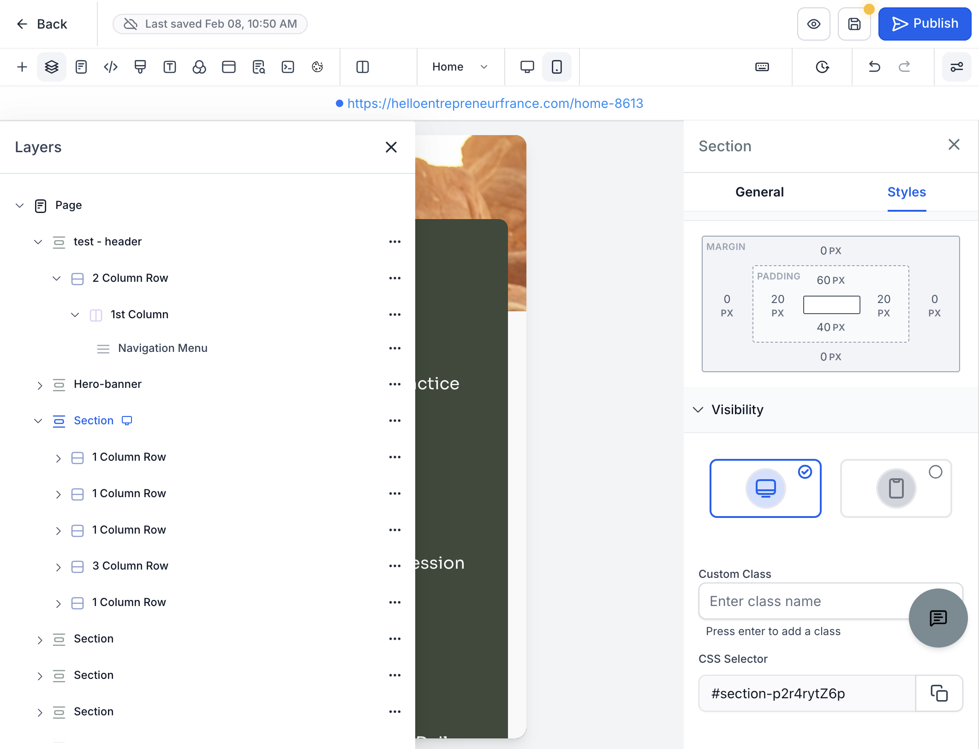Open the pages icon in toolbar
The image size is (979, 749).
[81, 67]
